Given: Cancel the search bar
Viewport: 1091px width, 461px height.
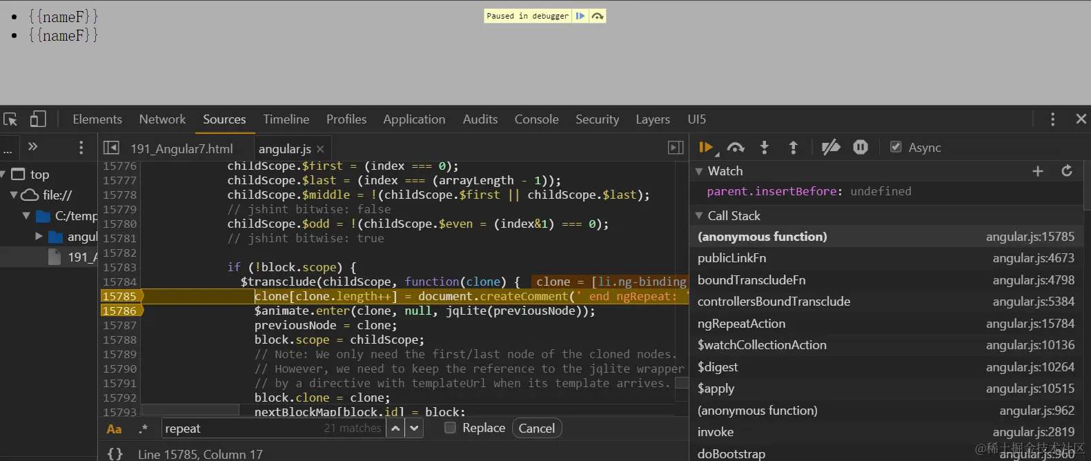Looking at the screenshot, I should pyautogui.click(x=537, y=429).
